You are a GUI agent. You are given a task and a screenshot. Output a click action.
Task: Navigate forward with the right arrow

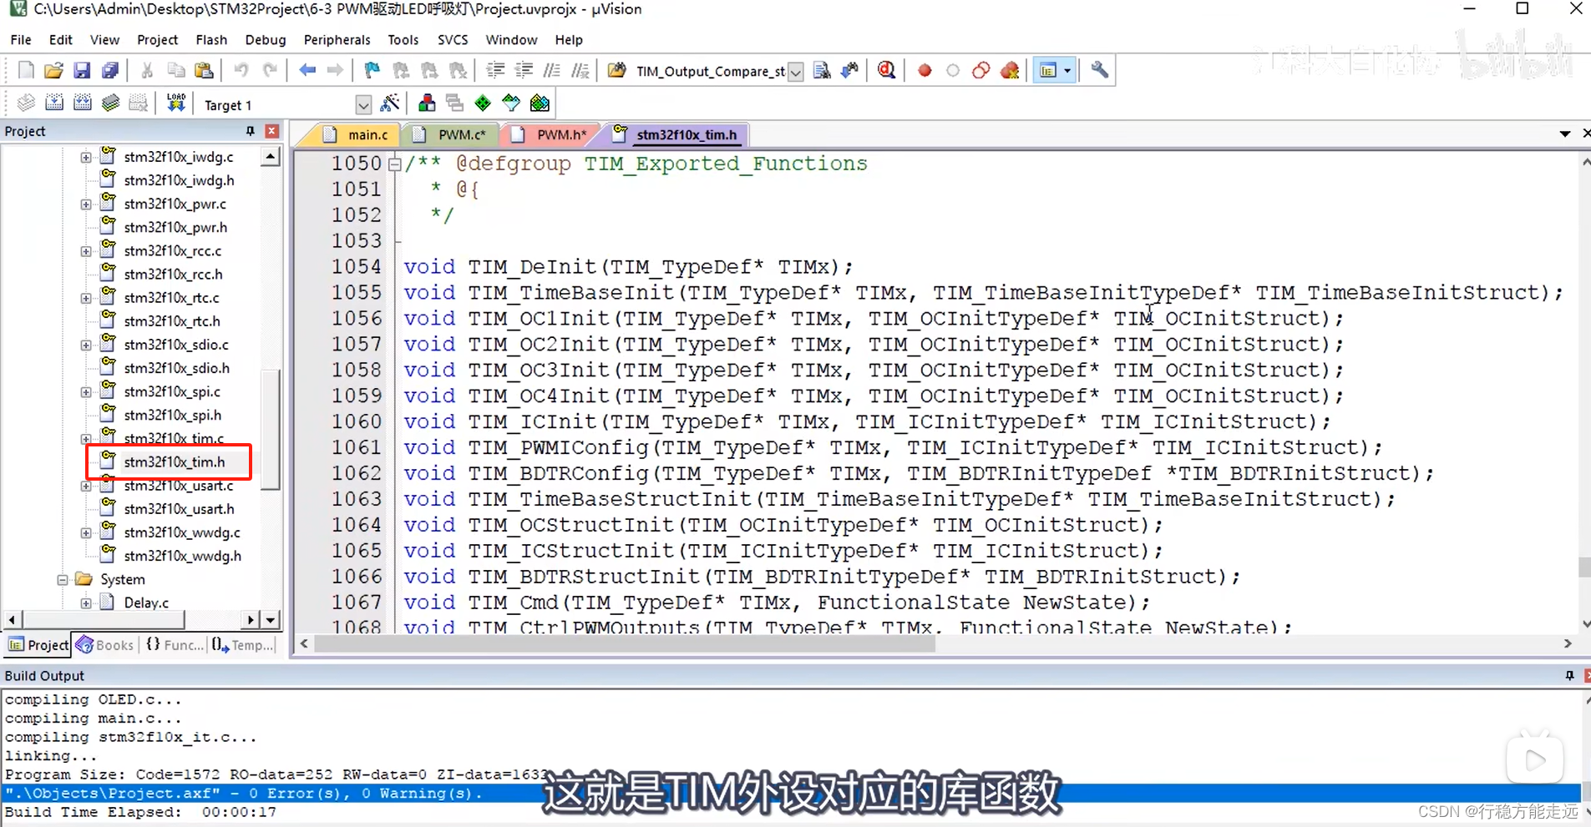point(335,70)
